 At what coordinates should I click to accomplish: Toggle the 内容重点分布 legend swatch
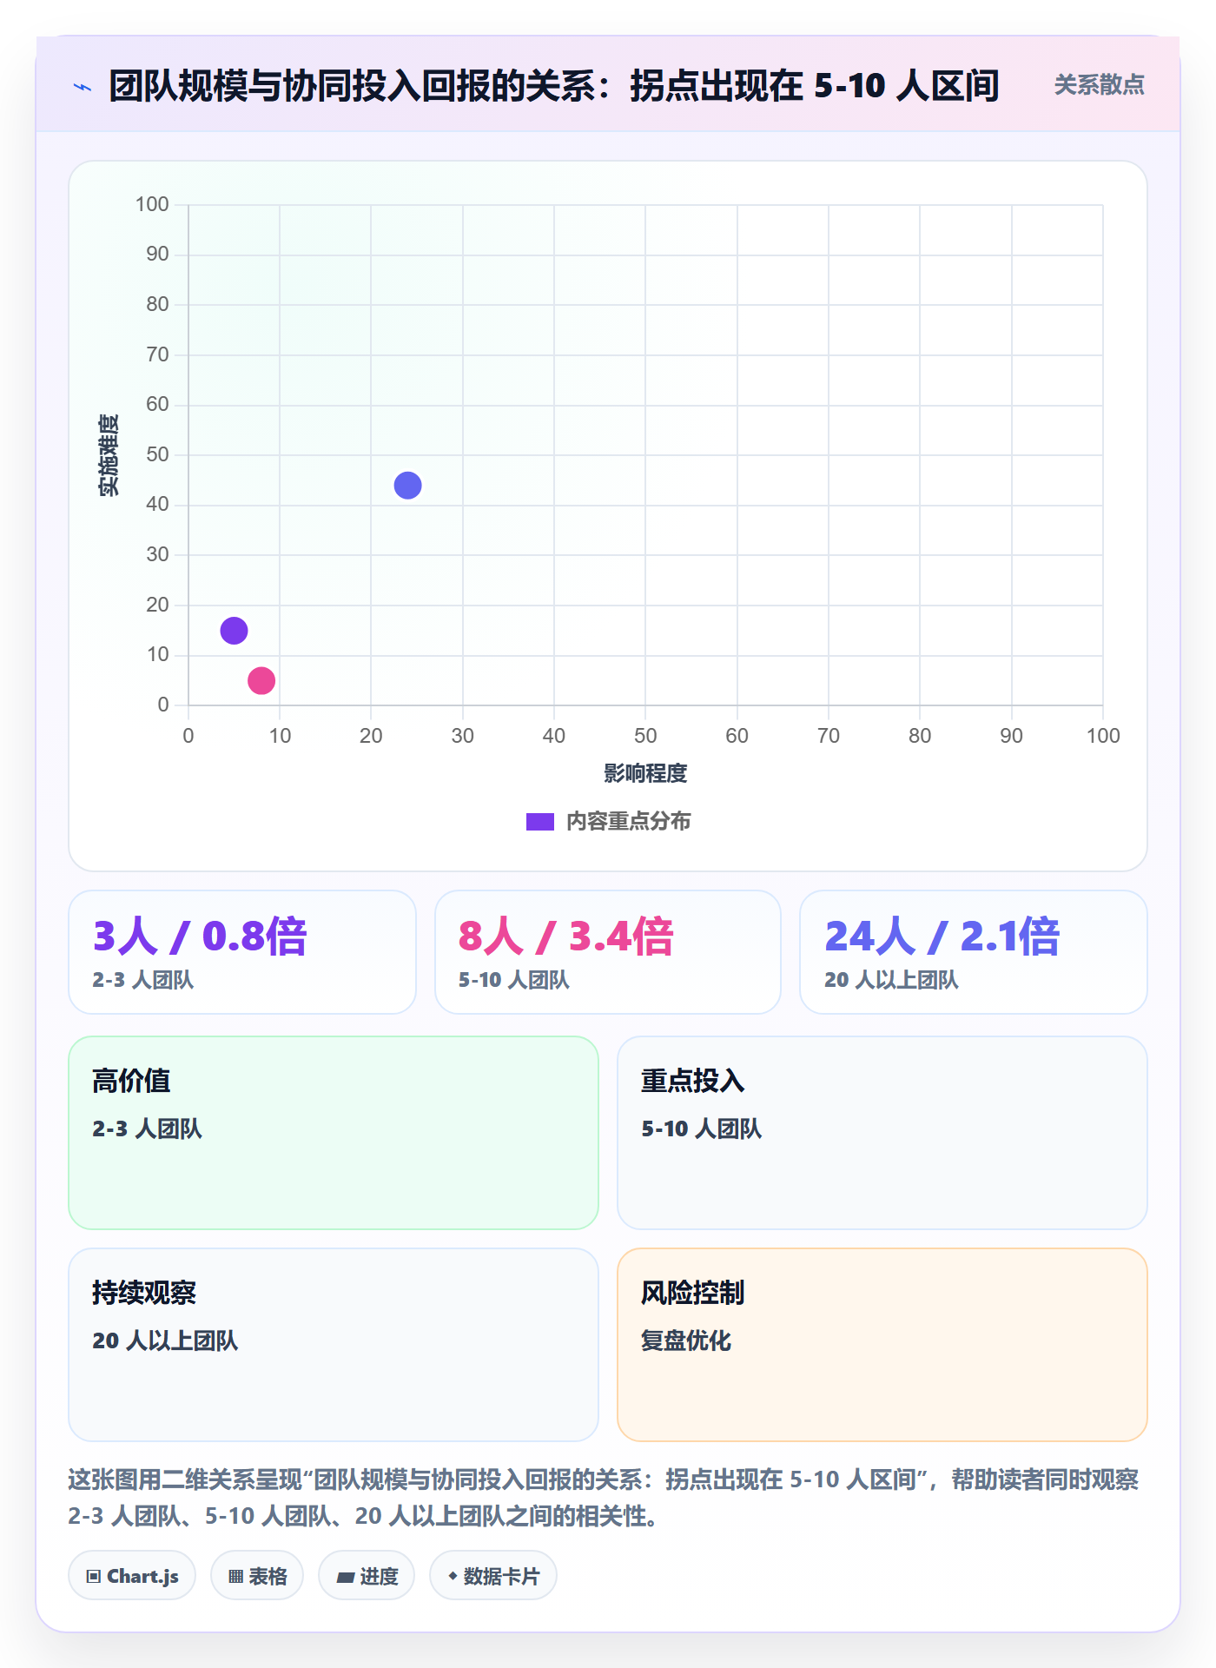click(x=539, y=822)
